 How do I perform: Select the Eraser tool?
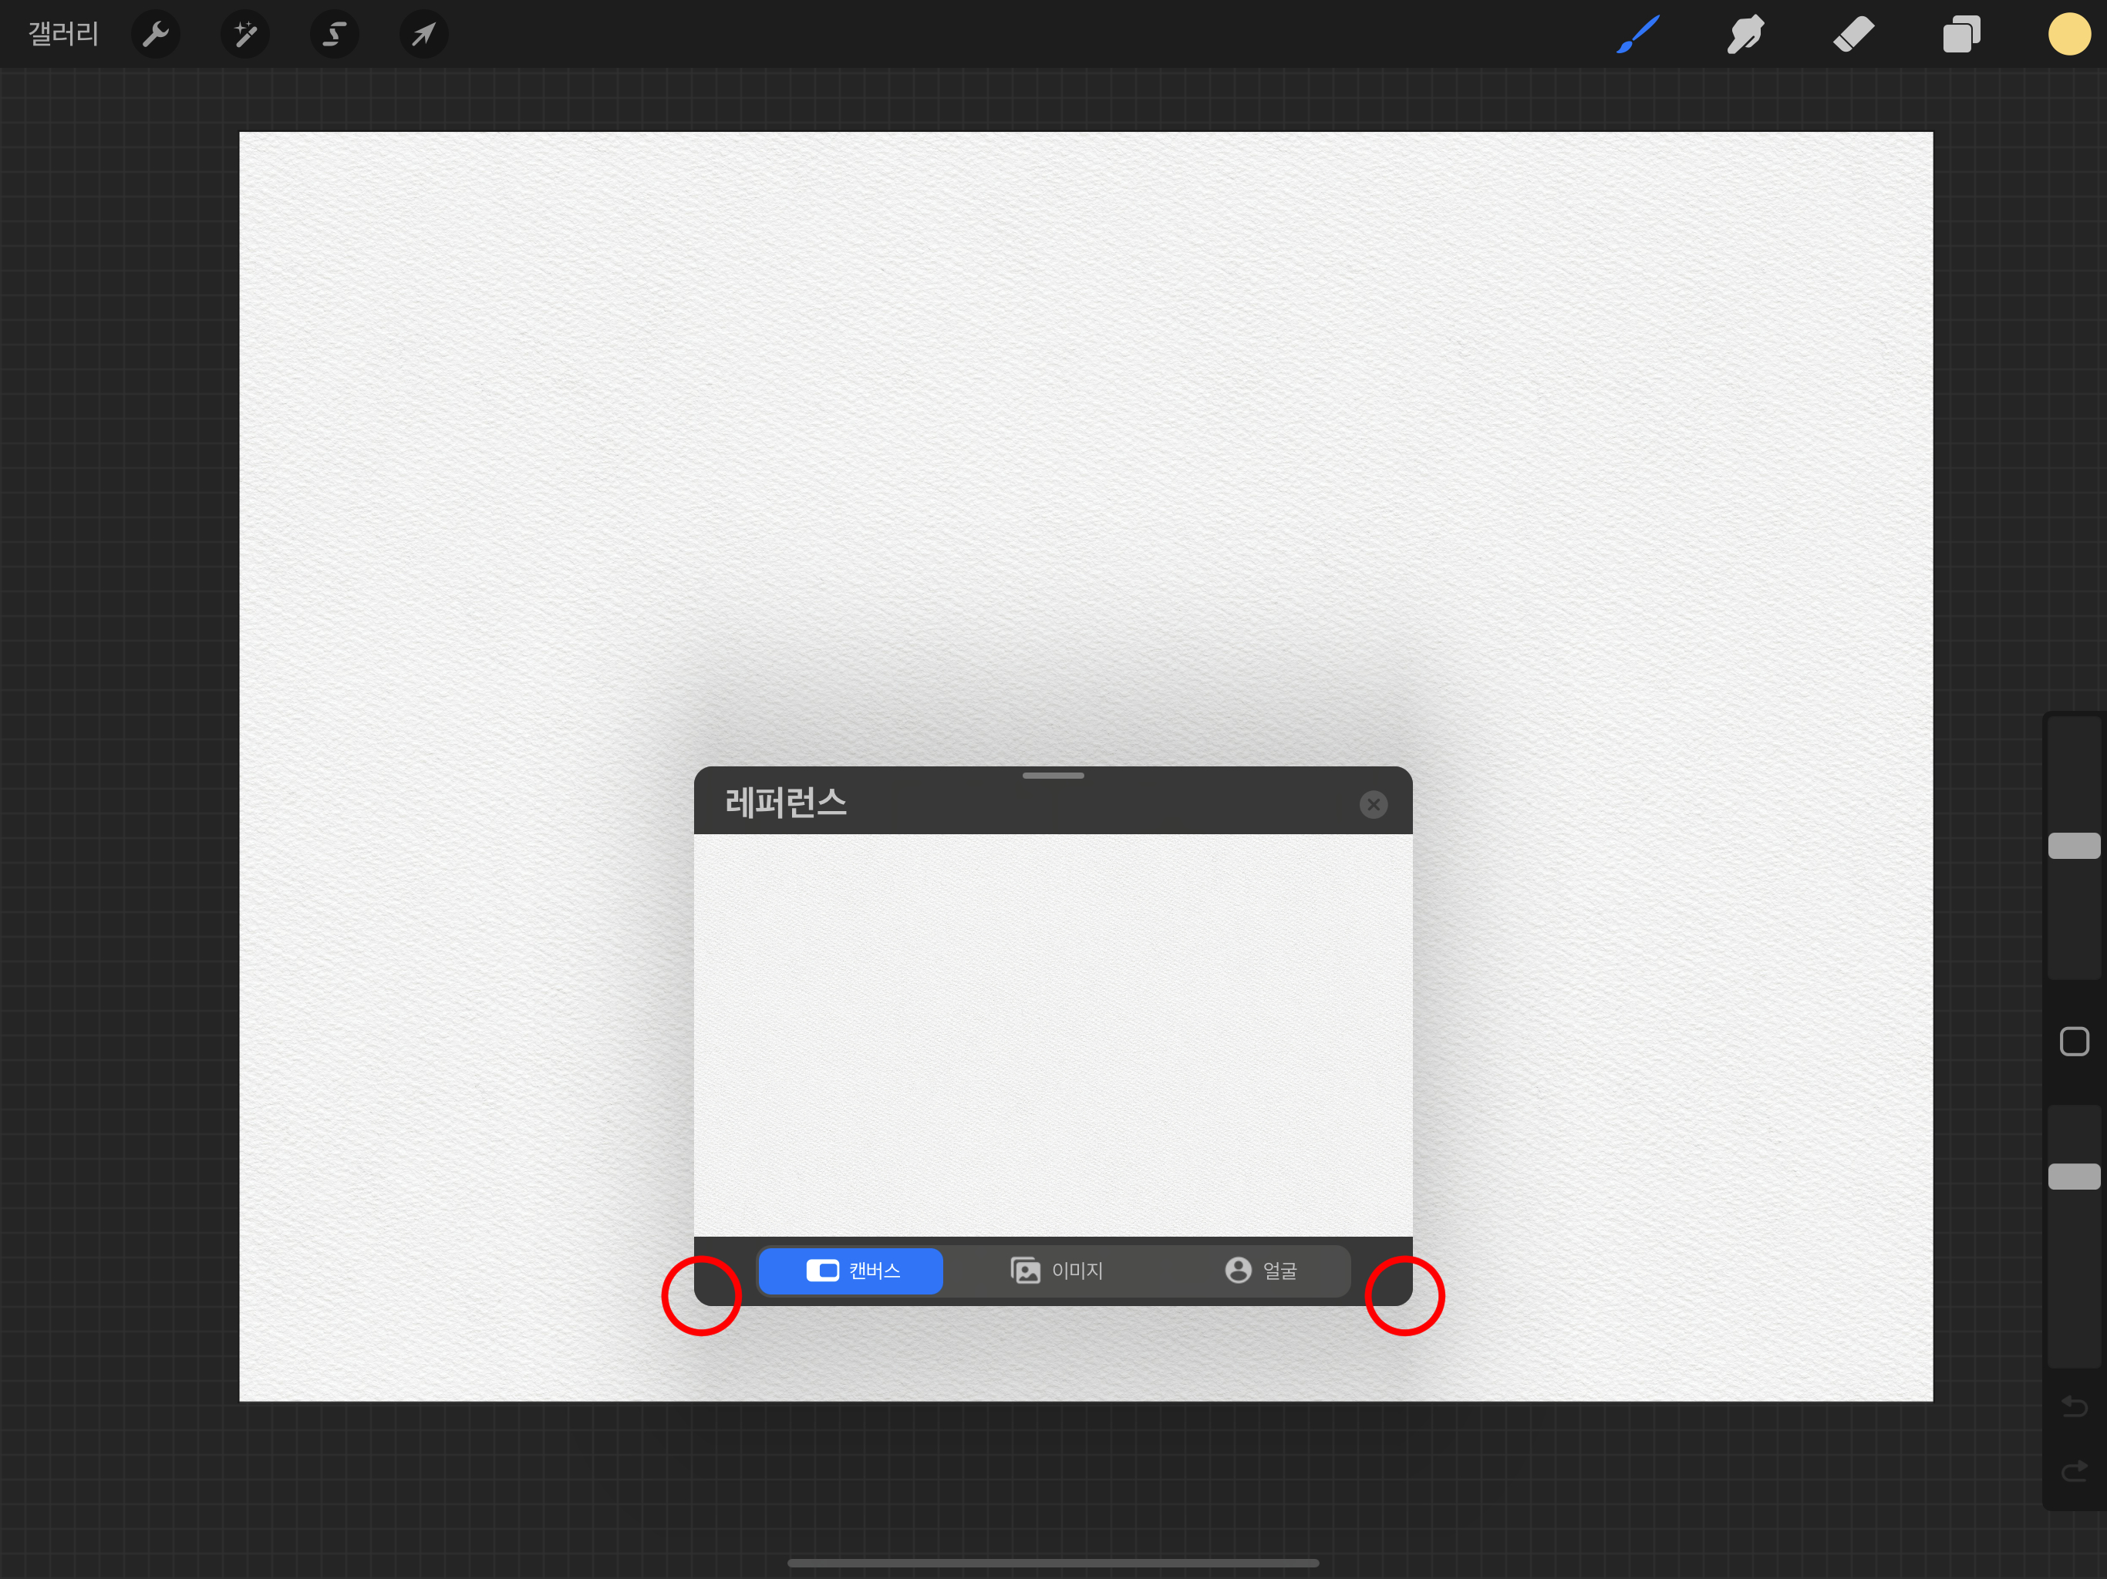[x=1853, y=34]
